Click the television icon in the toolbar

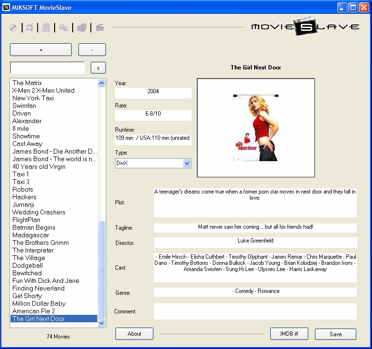[x=29, y=28]
